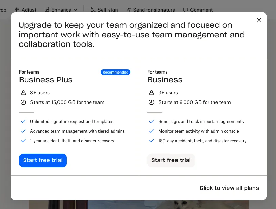The image size is (276, 209).
Task: Click the image preview behind the dialog
Action: pos(137,205)
